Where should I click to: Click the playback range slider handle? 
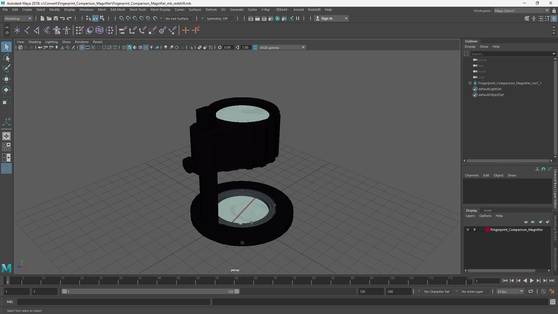(237, 291)
